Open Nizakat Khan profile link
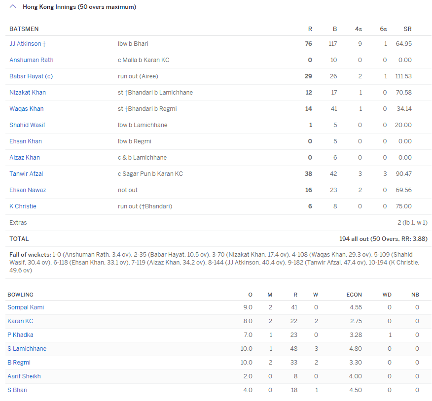This screenshot has height=401, width=432. [x=28, y=93]
